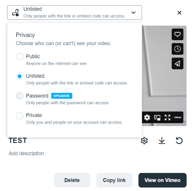This screenshot has height=191, width=192.
Task: Enable picture-in-picture mode
Action: click(x=157, y=117)
